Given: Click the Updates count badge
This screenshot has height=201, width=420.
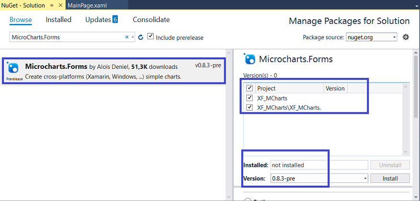Looking at the screenshot, I should point(115,20).
